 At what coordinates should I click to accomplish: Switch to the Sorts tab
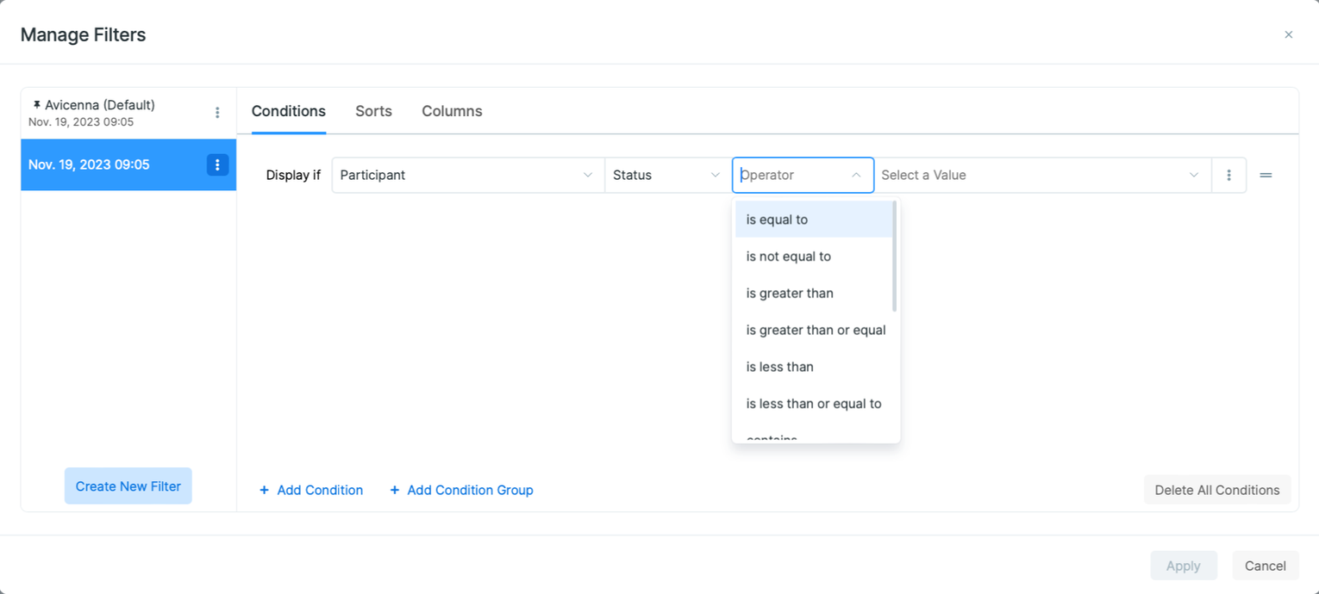point(373,111)
